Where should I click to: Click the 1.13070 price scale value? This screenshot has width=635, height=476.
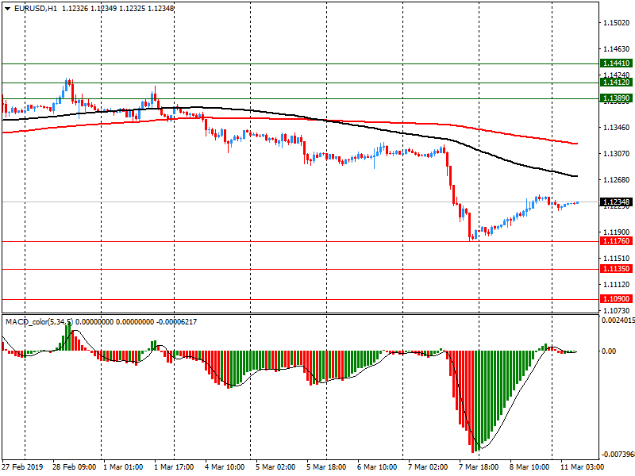[617, 153]
